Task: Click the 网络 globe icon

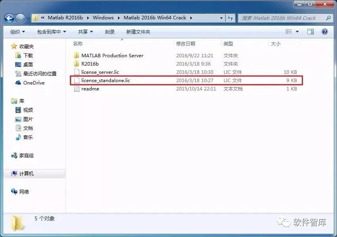Action: 14,192
